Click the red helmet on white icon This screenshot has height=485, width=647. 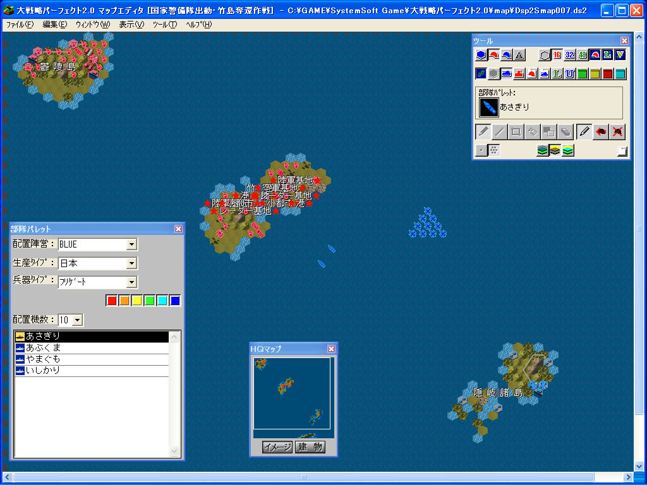(532, 74)
